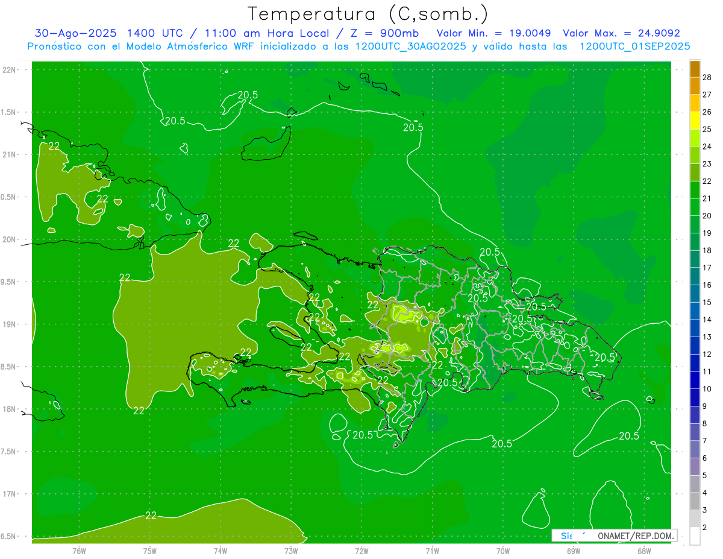This screenshot has width=723, height=559.
Task: Click the '6.5N' latitude axis label
Action: tap(8, 537)
